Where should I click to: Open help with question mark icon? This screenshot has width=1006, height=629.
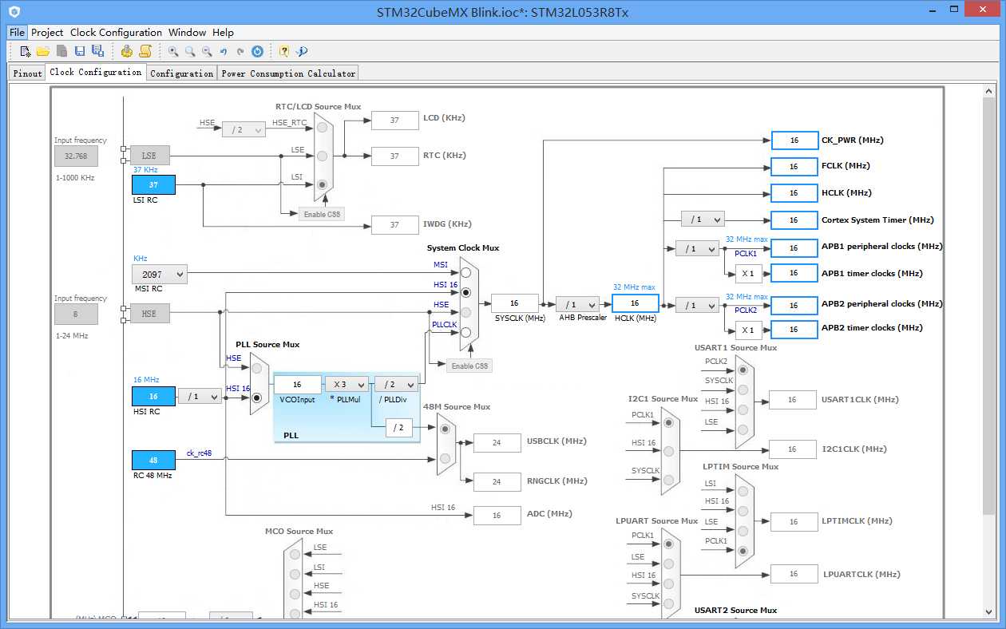pyautogui.click(x=284, y=51)
